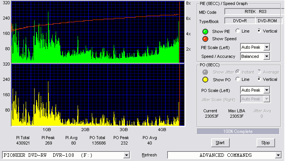Click the Show Speed label
This screenshot has width=285, height=161.
[224, 39]
